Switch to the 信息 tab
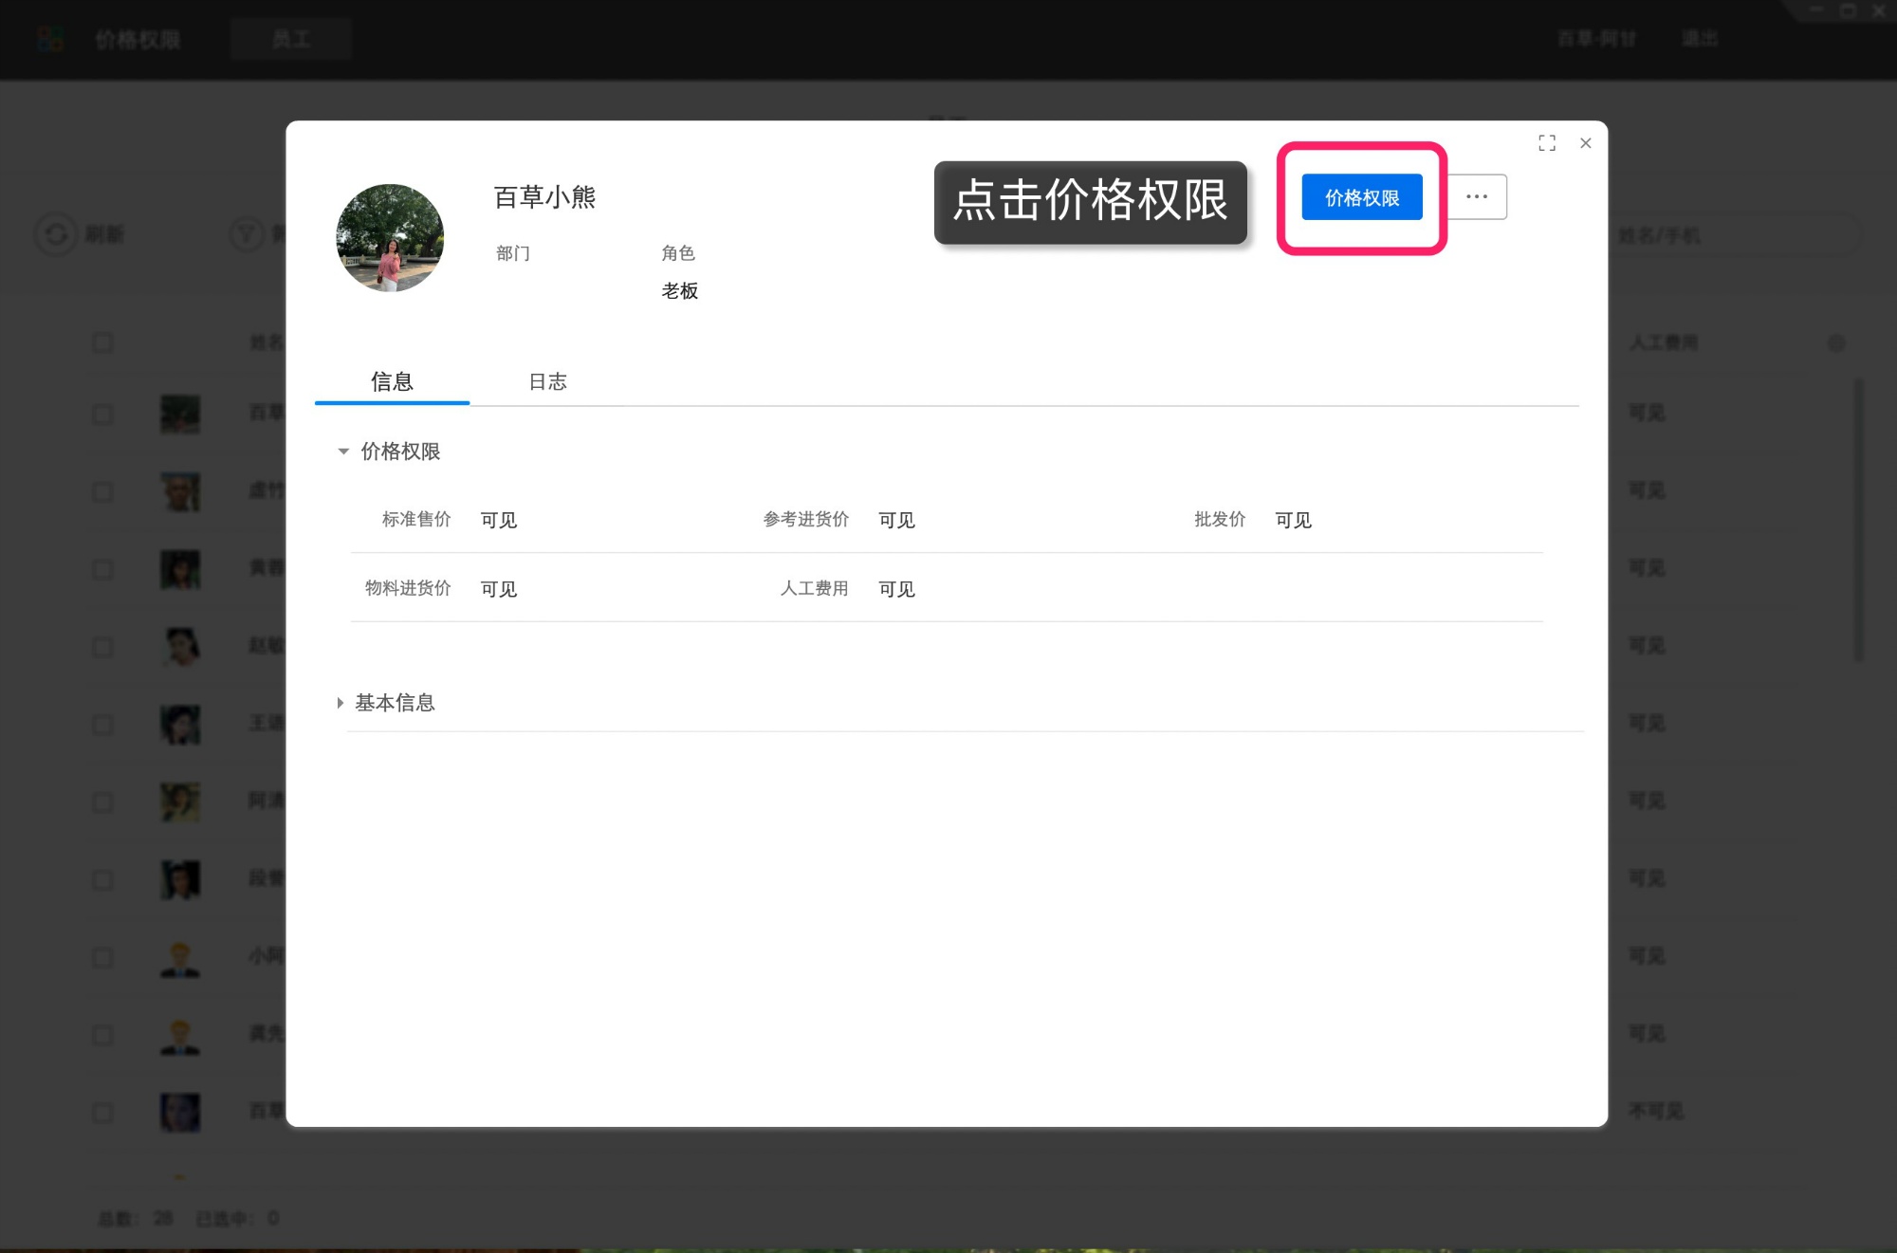Screen dimensions: 1897x1253 point(392,381)
